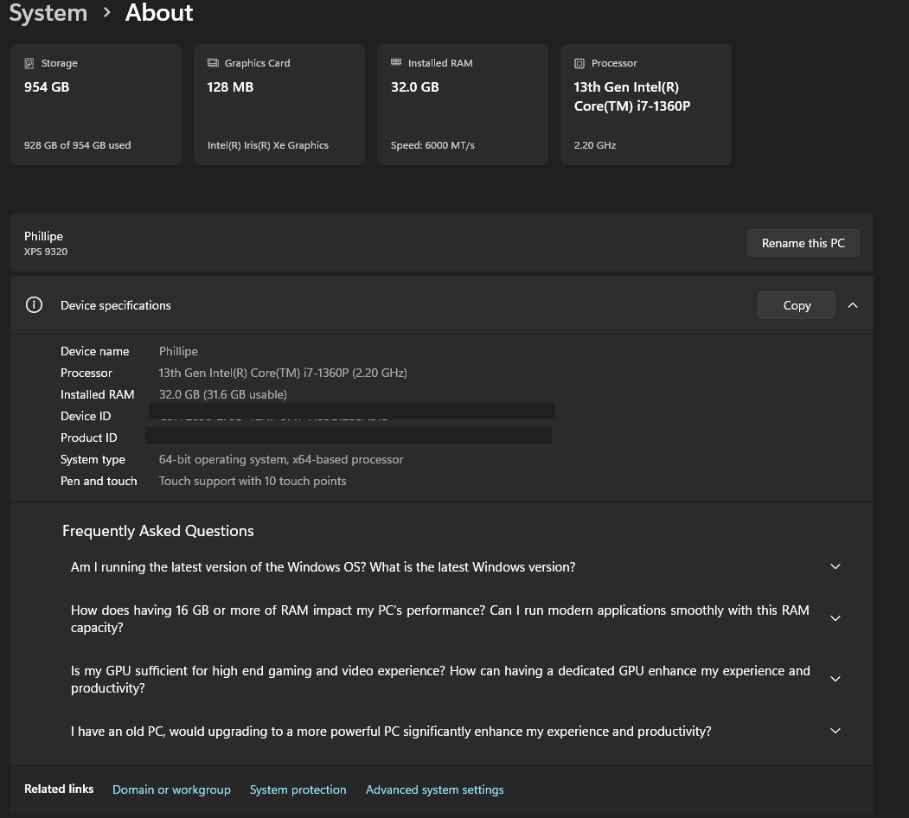Expand the old PC upgrade question
This screenshot has width=909, height=818.
coord(835,730)
